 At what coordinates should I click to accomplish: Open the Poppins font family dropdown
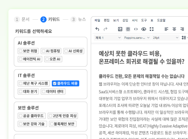click(136, 38)
